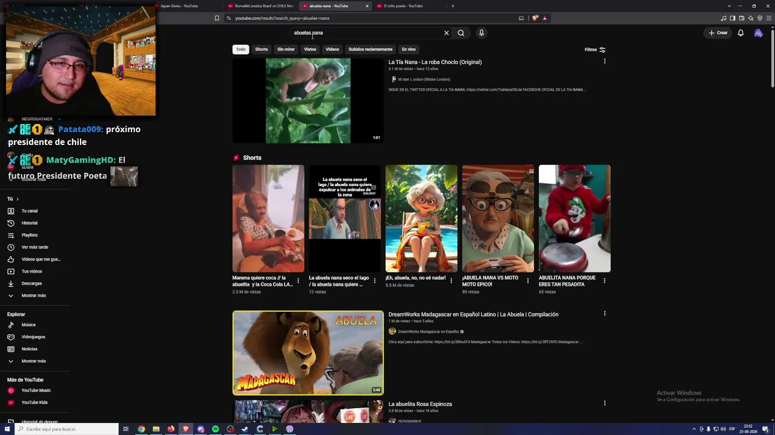Visit DreamWorks Madagascar en Español channel
The width and height of the screenshot is (775, 435).
click(x=428, y=332)
